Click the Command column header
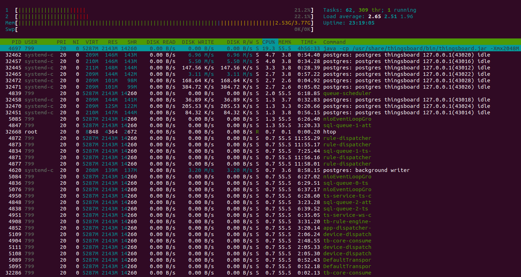 pyautogui.click(x=334, y=42)
